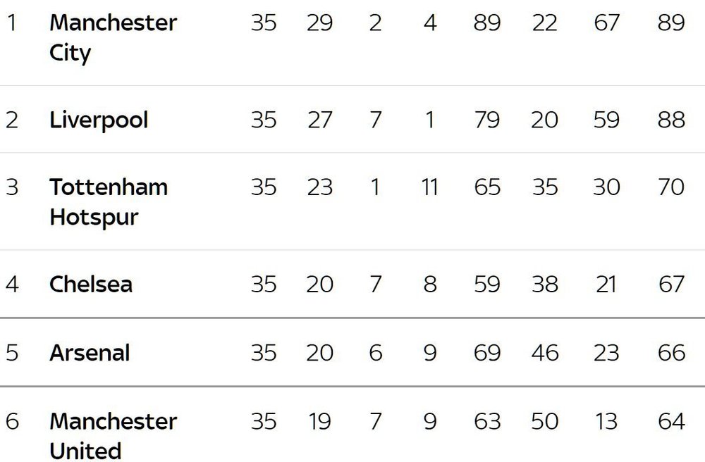Click Manchester United's wins value 19
The height and width of the screenshot is (462, 705).
(319, 421)
